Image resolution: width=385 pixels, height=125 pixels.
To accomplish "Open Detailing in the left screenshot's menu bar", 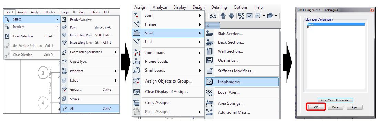I will click(x=79, y=12).
